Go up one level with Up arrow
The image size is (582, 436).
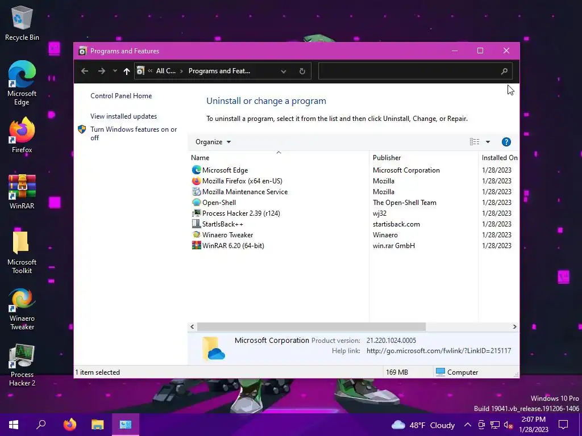(127, 71)
